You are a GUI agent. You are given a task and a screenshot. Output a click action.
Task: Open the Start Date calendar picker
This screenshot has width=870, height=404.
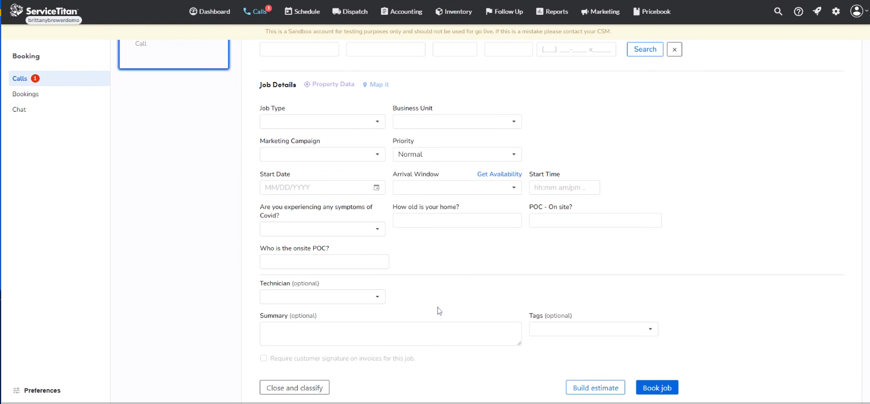click(376, 187)
